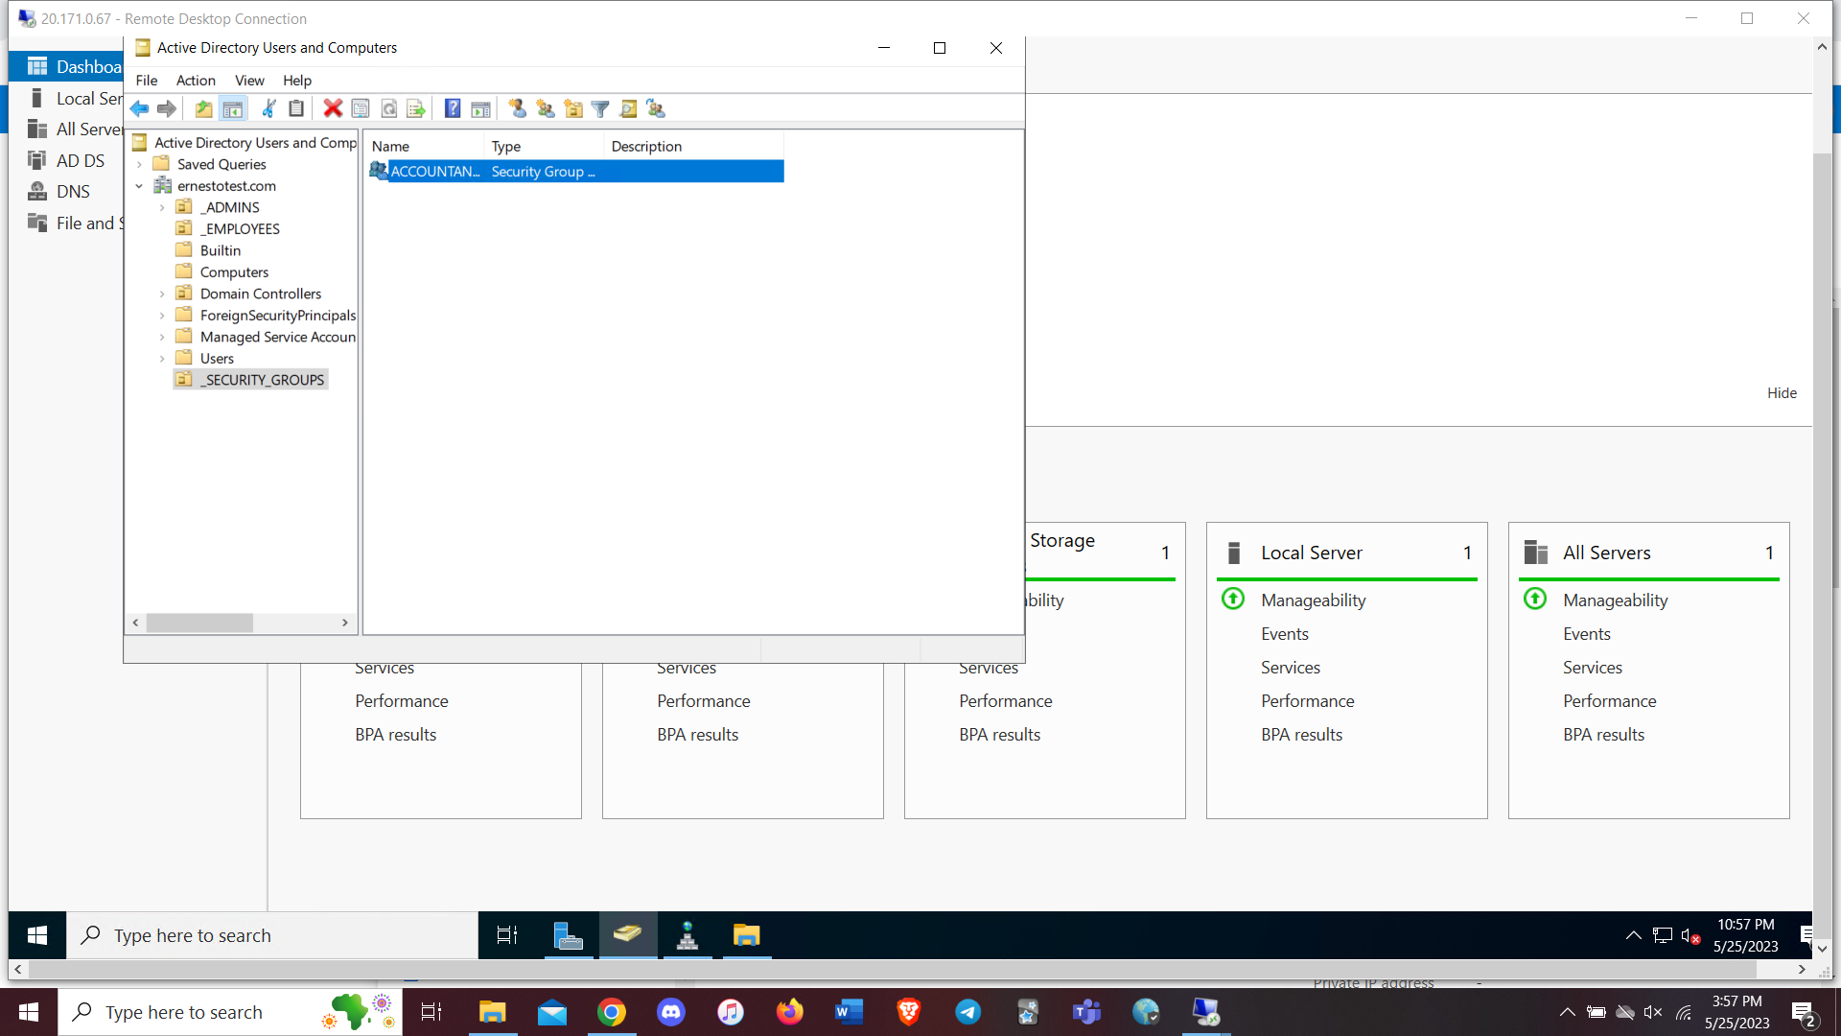Expand the Users container arrow
The height and width of the screenshot is (1036, 1841).
coord(162,359)
